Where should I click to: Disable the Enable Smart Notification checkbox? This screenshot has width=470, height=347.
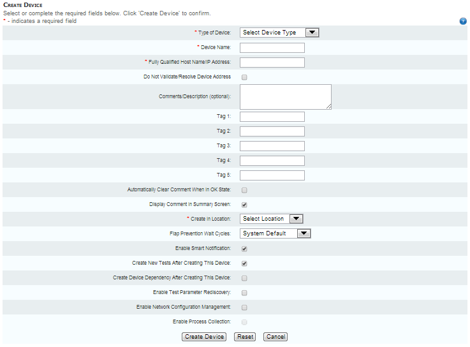point(244,249)
